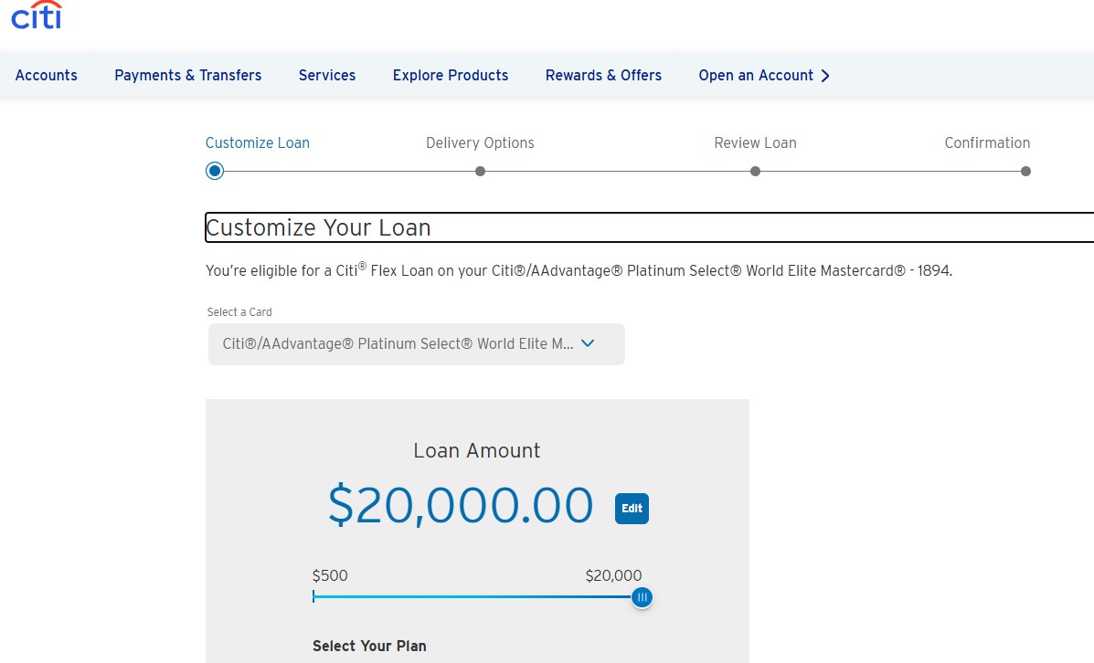Image resolution: width=1094 pixels, height=663 pixels.
Task: Click the chevron next to Open an Account
Action: [825, 75]
